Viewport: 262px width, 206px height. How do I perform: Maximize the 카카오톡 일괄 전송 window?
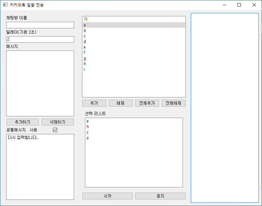pos(239,5)
